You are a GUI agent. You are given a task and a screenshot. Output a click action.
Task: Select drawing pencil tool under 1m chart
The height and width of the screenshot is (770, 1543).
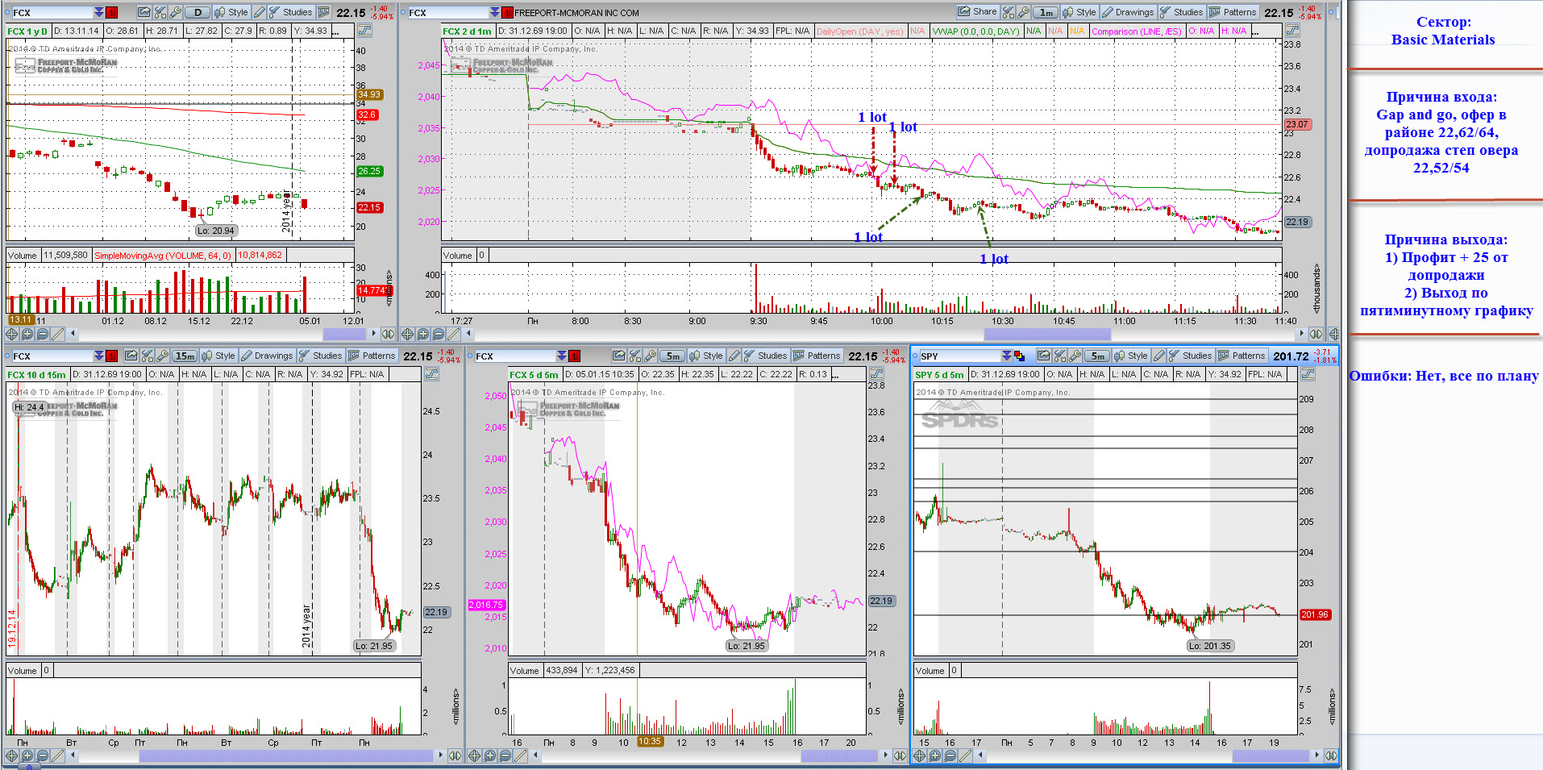tap(453, 334)
